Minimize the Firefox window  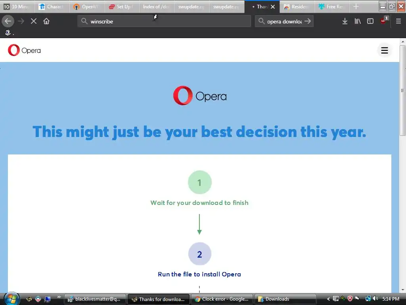tap(383, 6)
